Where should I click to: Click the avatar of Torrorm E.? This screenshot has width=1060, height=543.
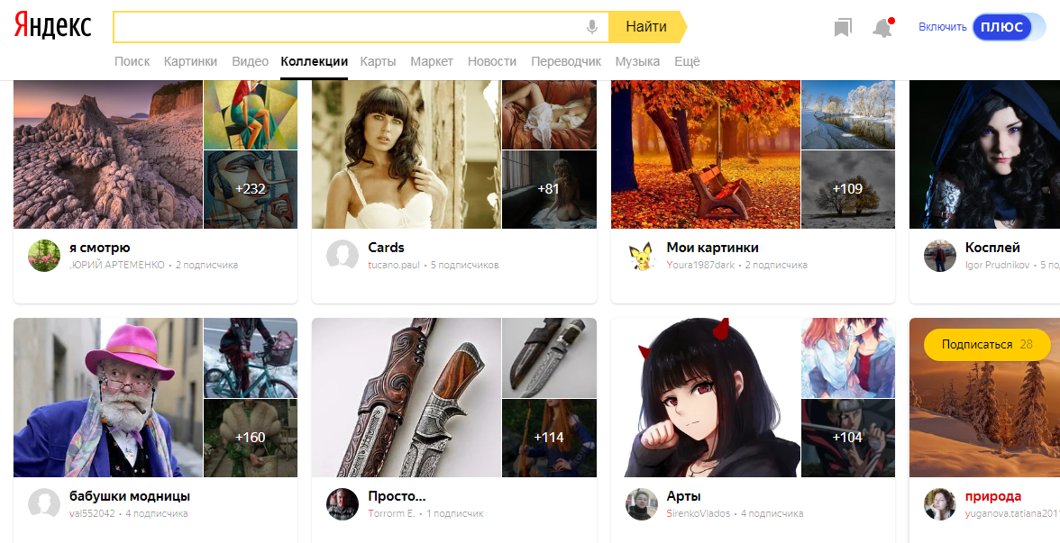click(x=343, y=504)
